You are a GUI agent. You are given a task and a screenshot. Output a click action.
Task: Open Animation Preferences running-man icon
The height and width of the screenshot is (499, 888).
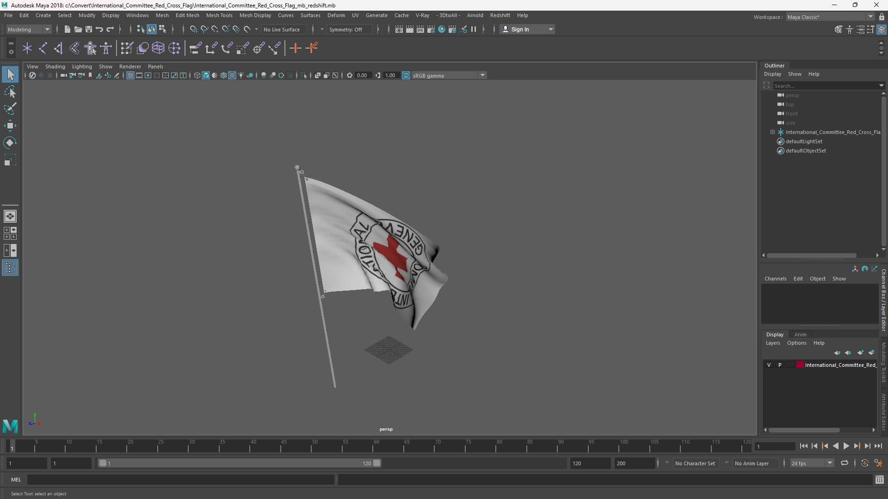(x=878, y=463)
